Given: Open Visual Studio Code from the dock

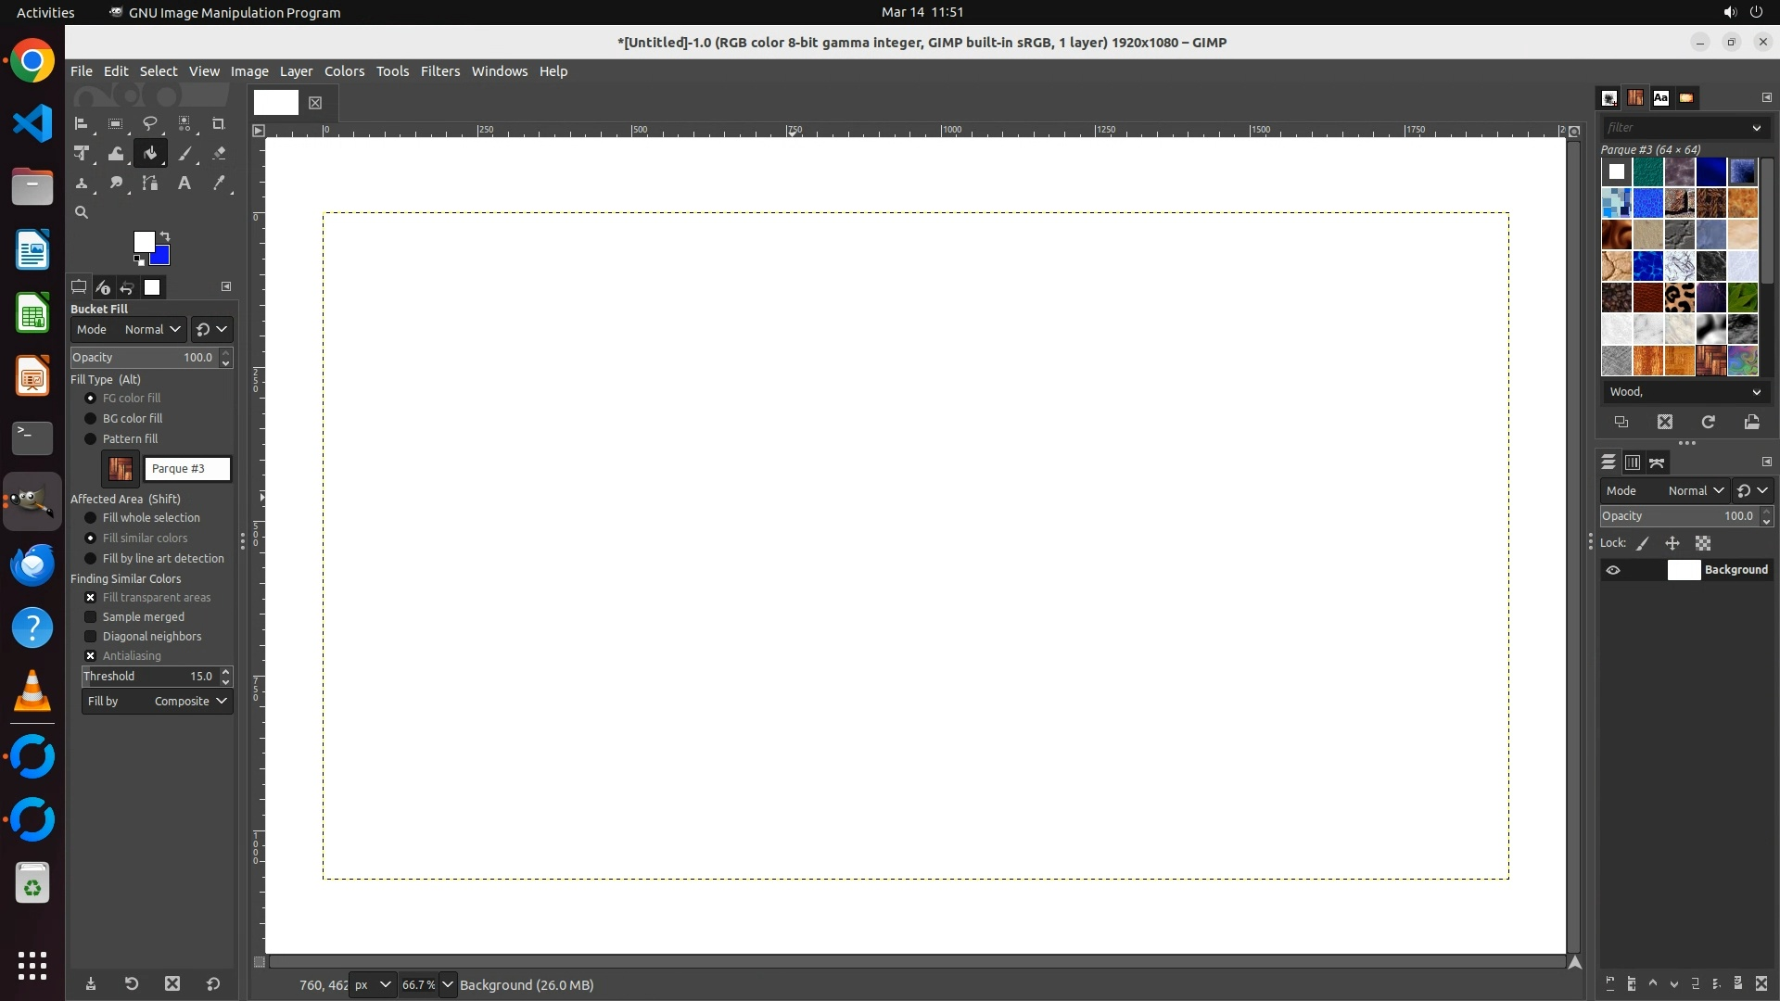Looking at the screenshot, I should pyautogui.click(x=32, y=123).
